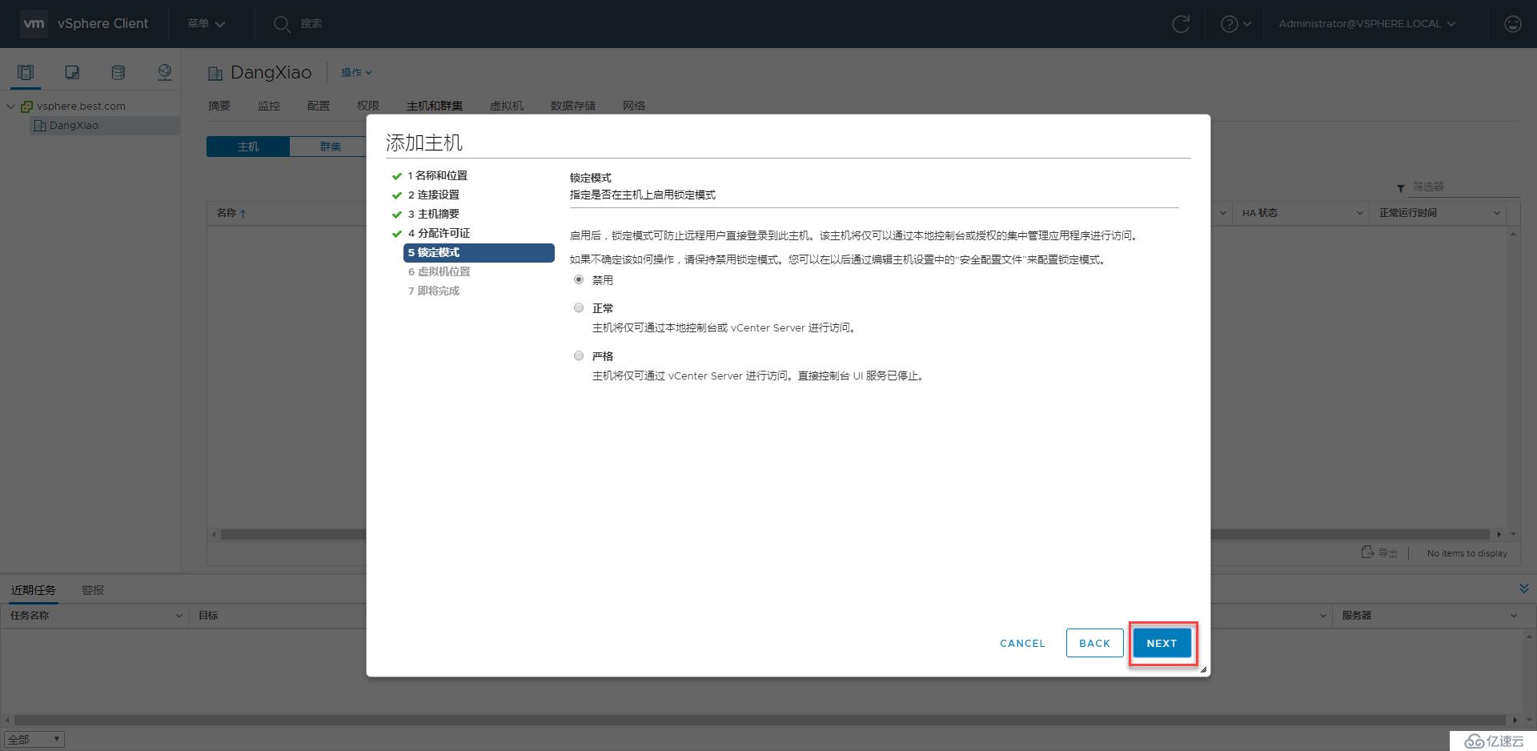Screen dimensions: 1537x751
Task: Select the 主机 toggle button
Action: (x=248, y=147)
